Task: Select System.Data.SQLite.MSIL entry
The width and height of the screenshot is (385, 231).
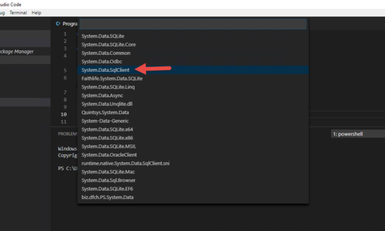Action: (x=193, y=146)
